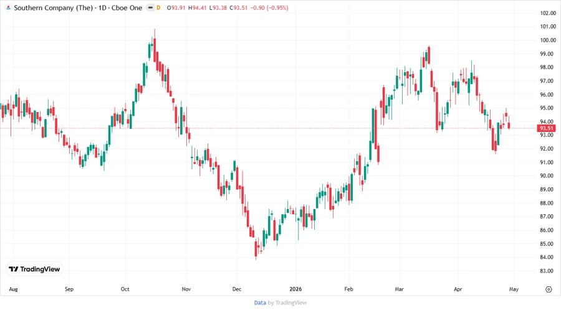Click the Feb time axis label
Viewport: 561px width, 310px height.
349,289
